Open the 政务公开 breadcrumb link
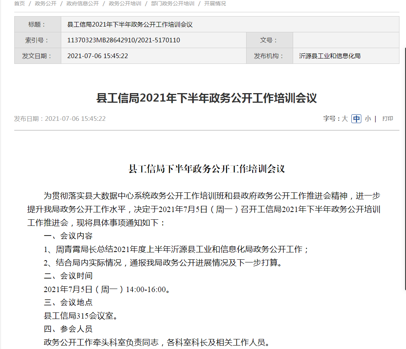The image size is (406, 349). [45, 3]
